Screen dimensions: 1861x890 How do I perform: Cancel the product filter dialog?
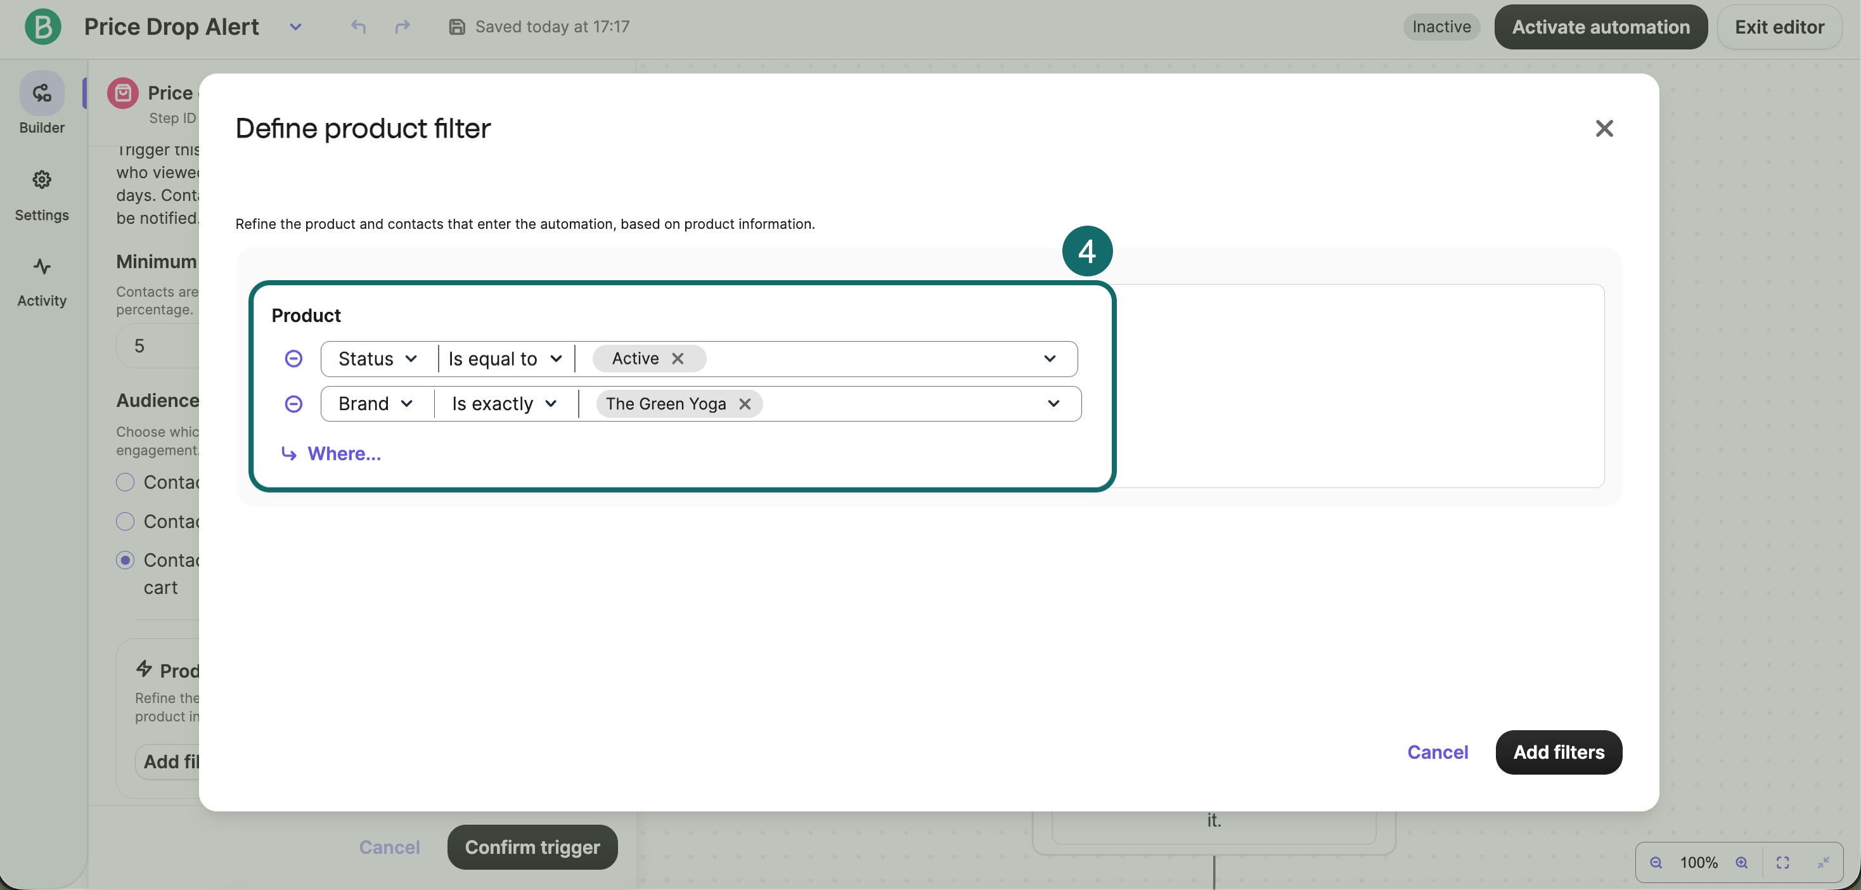tap(1438, 752)
